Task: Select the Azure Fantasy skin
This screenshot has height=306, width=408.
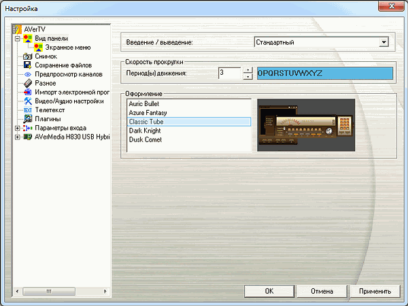Action: (x=190, y=113)
